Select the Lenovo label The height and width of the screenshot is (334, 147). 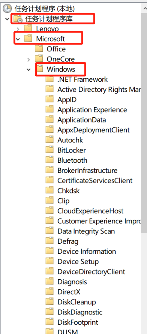(x=47, y=28)
